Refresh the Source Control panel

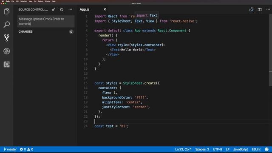pyautogui.click(x=62, y=9)
